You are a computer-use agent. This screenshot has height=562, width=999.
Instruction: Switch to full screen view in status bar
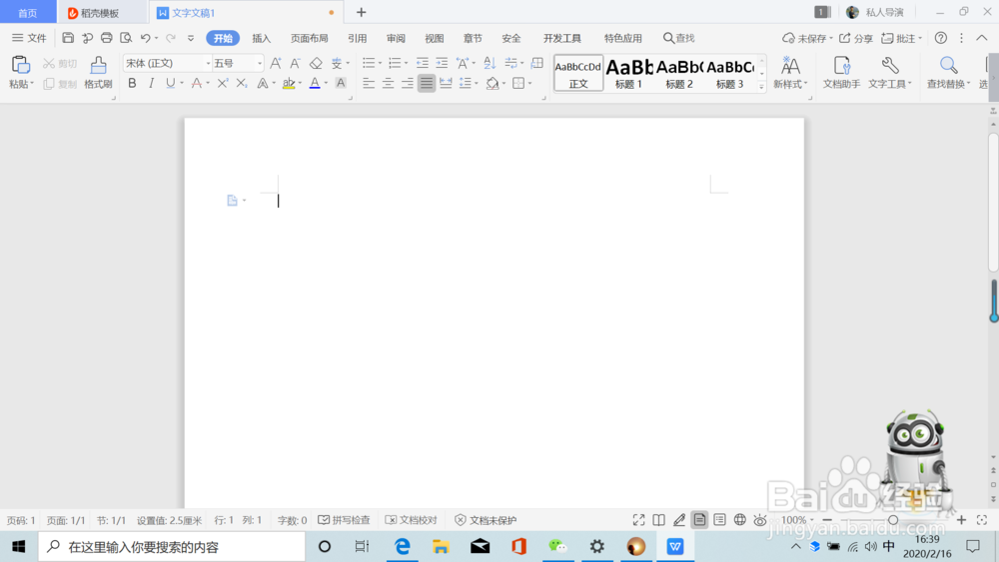tap(638, 520)
